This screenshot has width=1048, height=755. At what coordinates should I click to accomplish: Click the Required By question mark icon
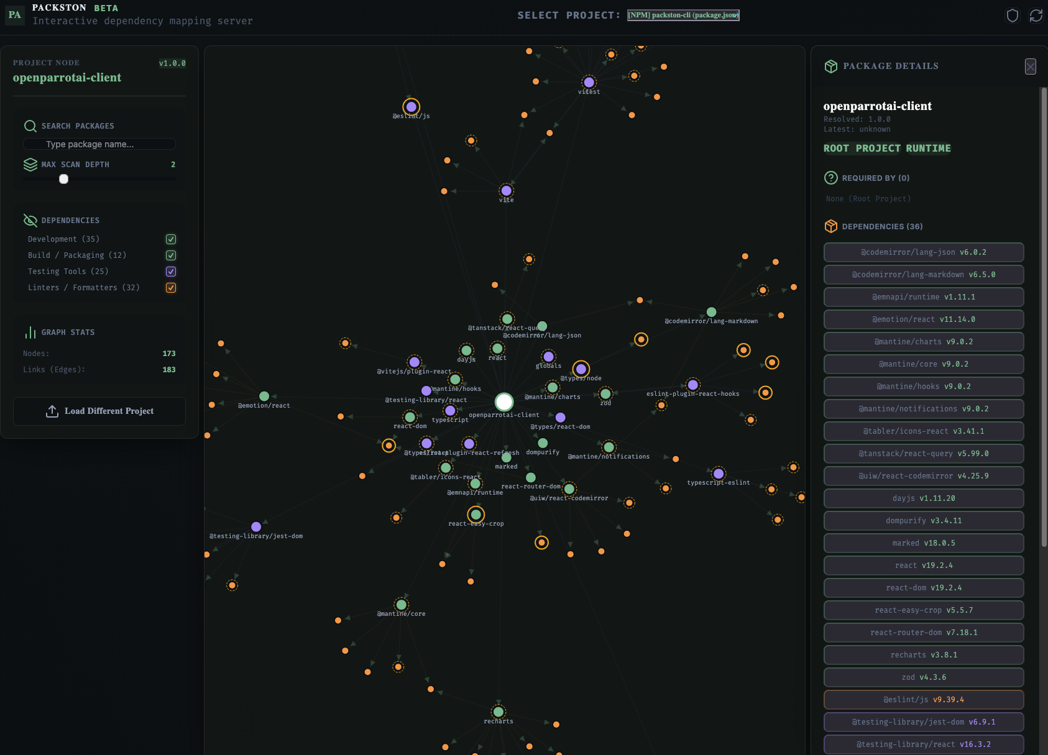(x=831, y=178)
